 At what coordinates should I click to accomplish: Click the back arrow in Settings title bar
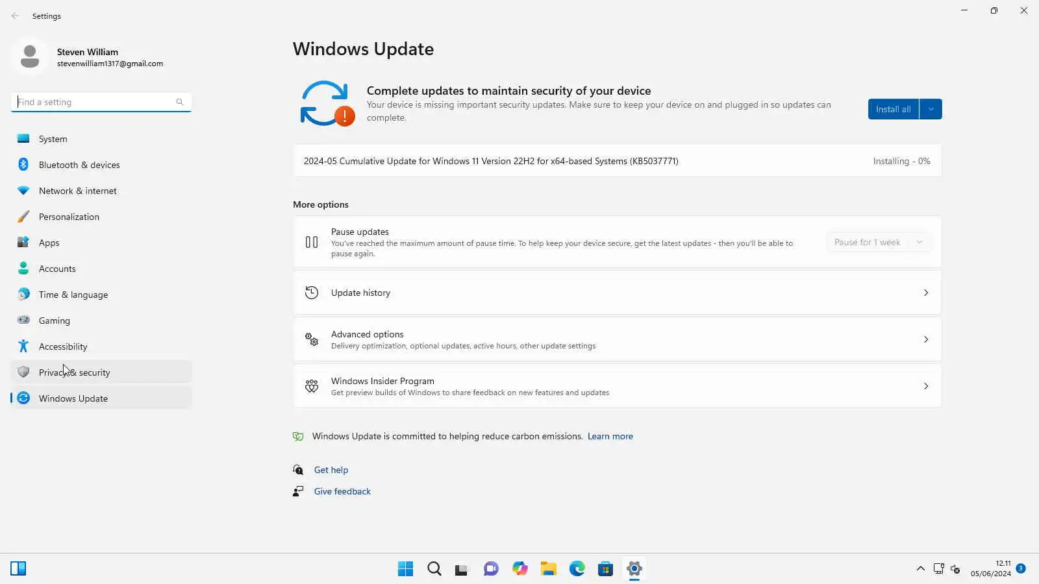coord(16,16)
